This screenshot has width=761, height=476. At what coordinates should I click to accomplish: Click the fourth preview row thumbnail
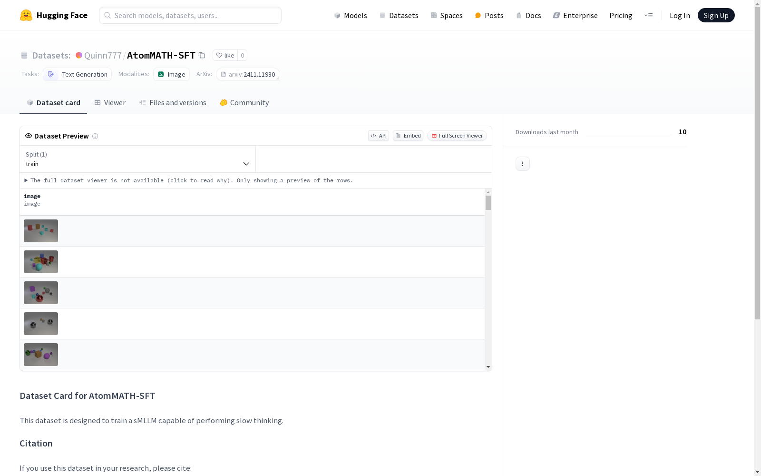[x=41, y=324]
